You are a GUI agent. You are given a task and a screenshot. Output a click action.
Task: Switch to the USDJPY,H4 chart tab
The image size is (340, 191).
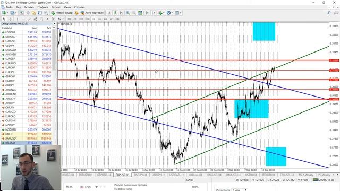[141, 175]
